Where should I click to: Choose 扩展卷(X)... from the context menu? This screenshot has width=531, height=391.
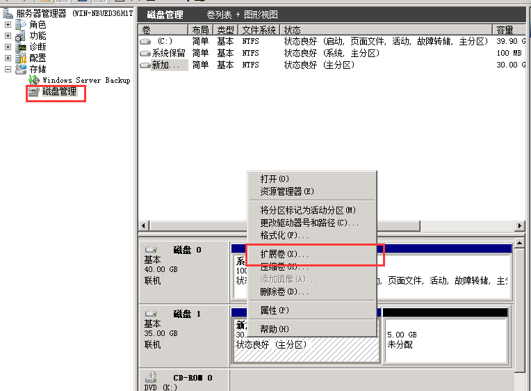tap(284, 255)
